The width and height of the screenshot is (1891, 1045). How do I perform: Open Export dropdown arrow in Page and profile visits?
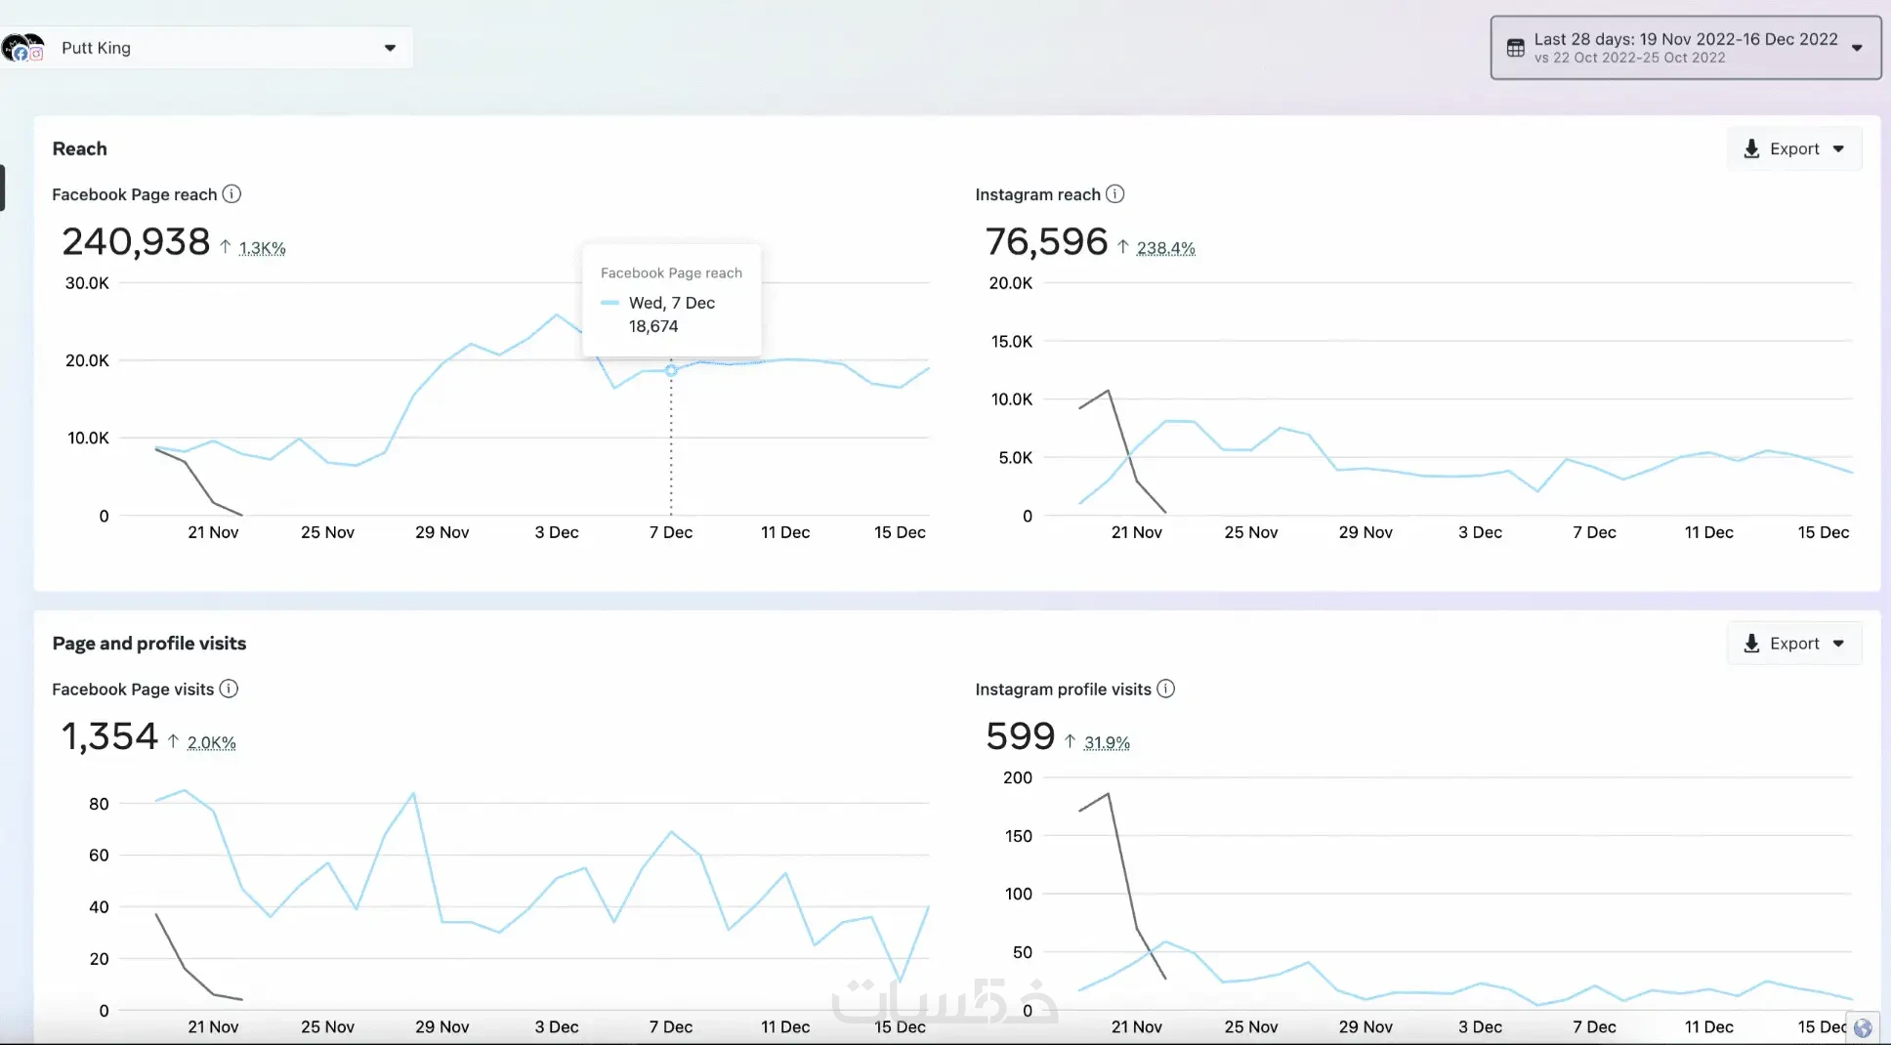(1838, 644)
